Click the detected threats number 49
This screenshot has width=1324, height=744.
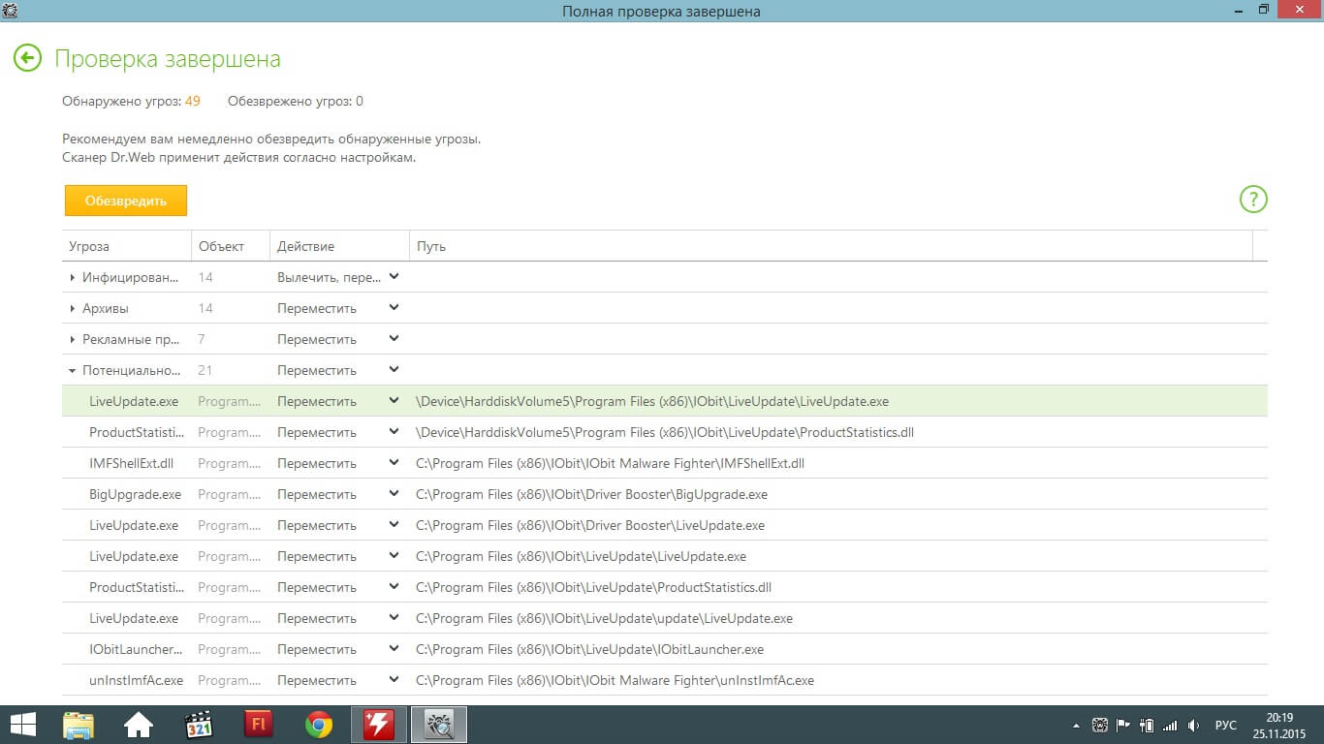tap(193, 101)
